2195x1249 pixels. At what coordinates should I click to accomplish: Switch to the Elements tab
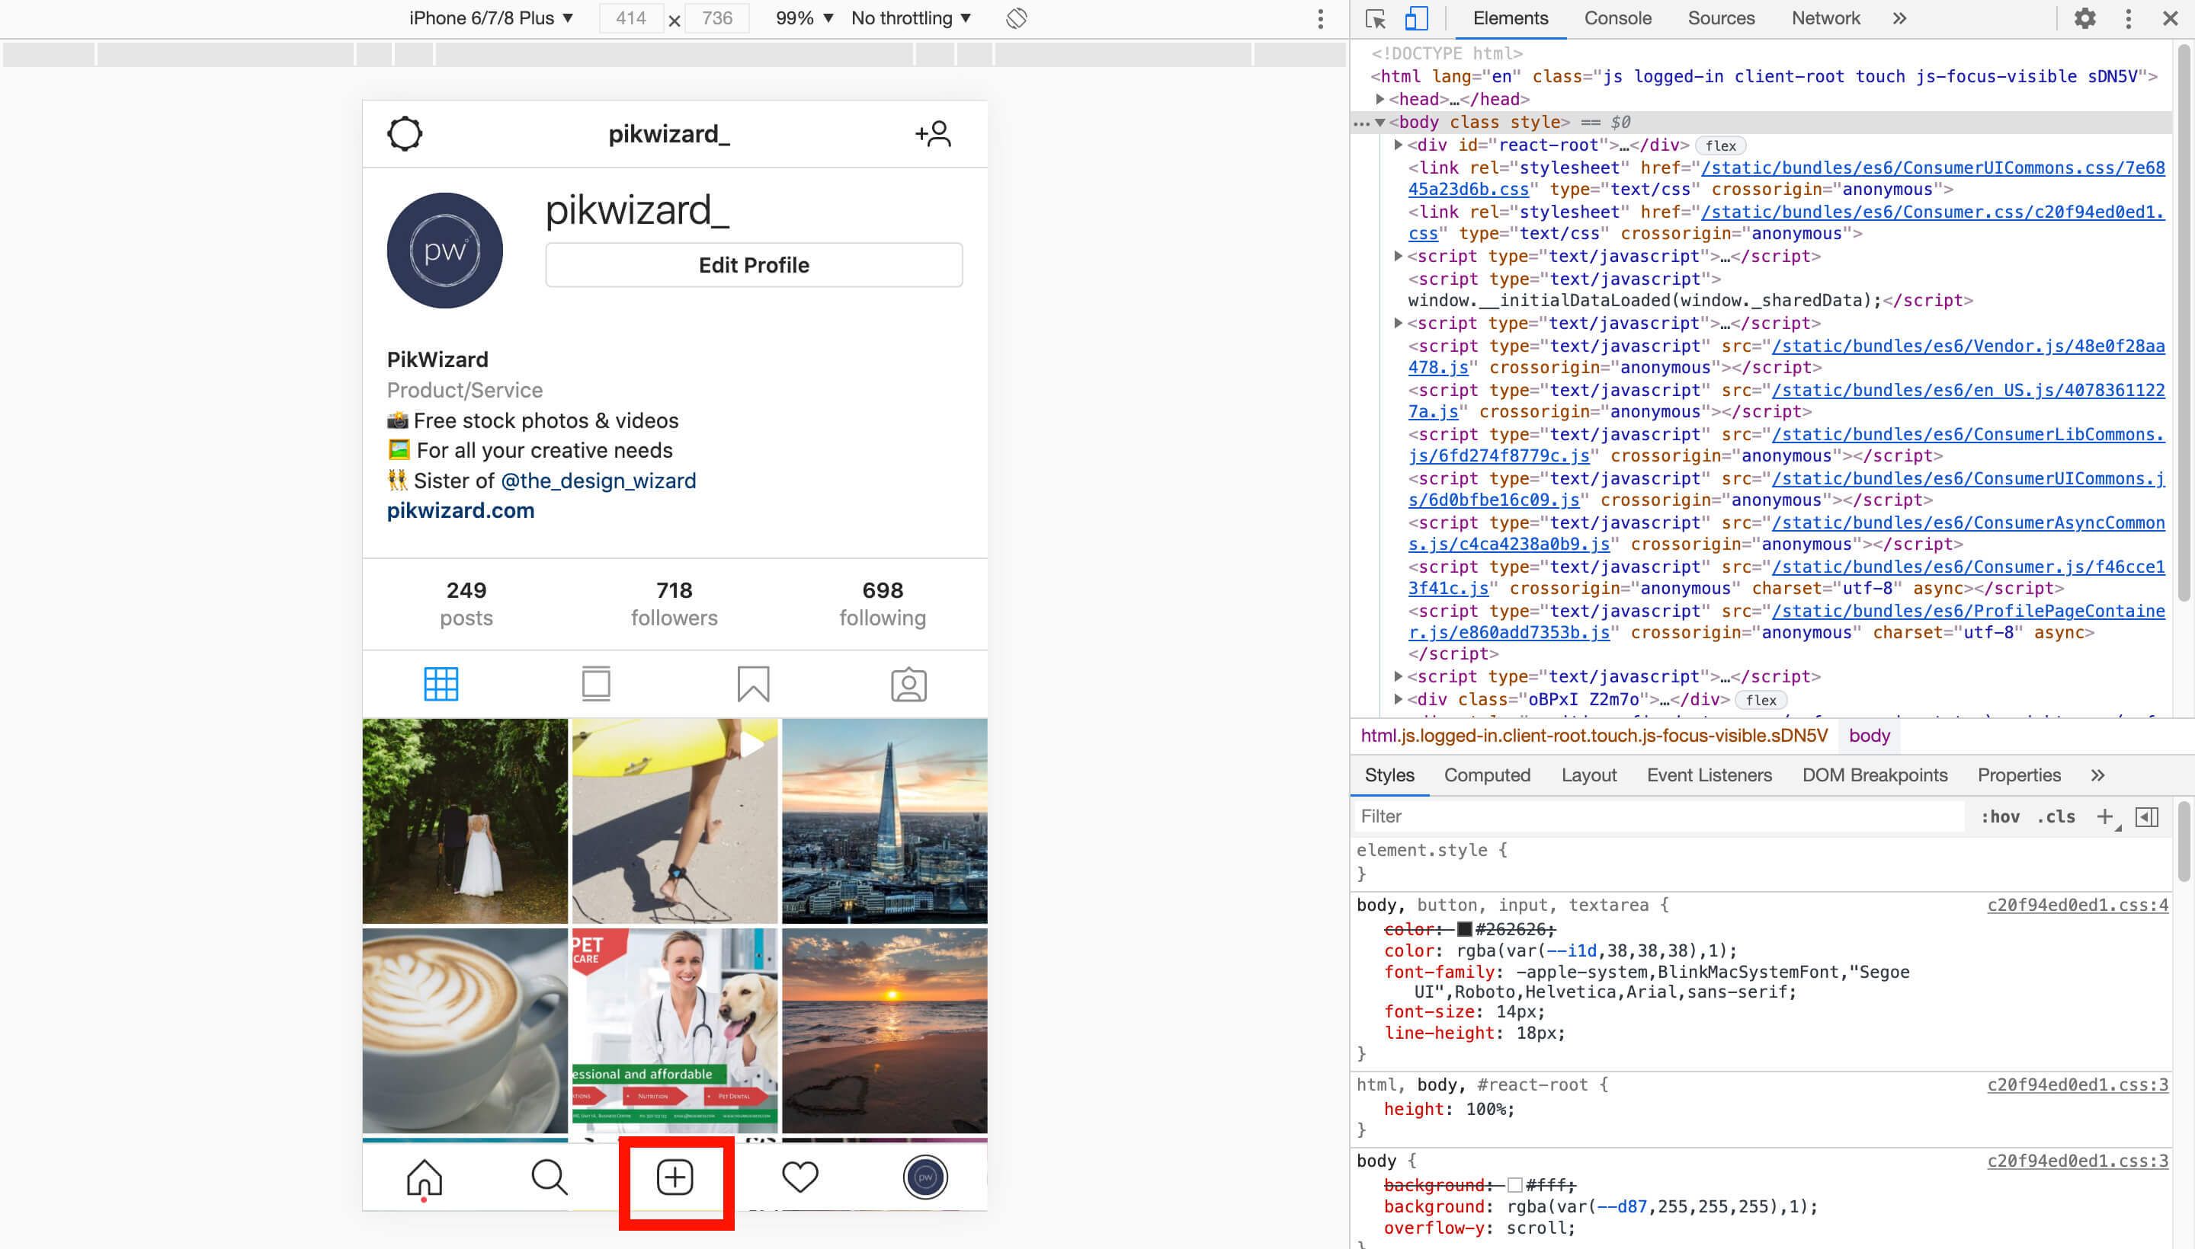pos(1510,18)
